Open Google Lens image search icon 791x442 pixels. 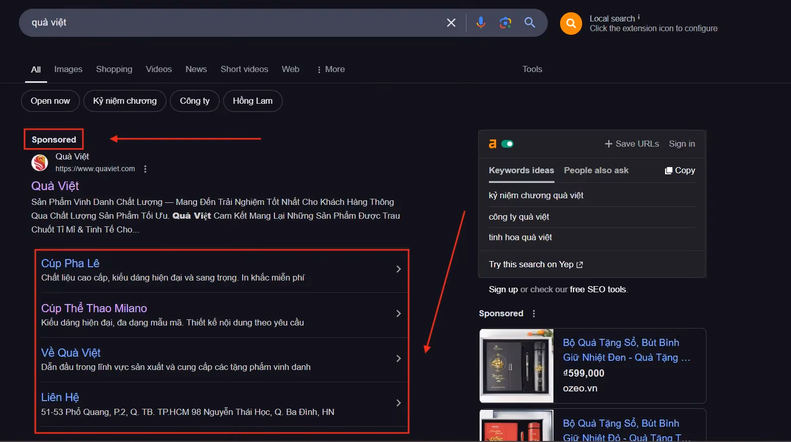pyautogui.click(x=505, y=22)
